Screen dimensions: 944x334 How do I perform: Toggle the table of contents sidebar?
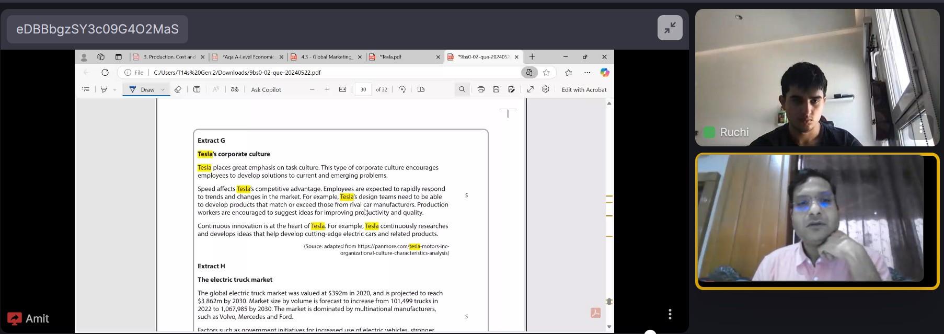(86, 89)
